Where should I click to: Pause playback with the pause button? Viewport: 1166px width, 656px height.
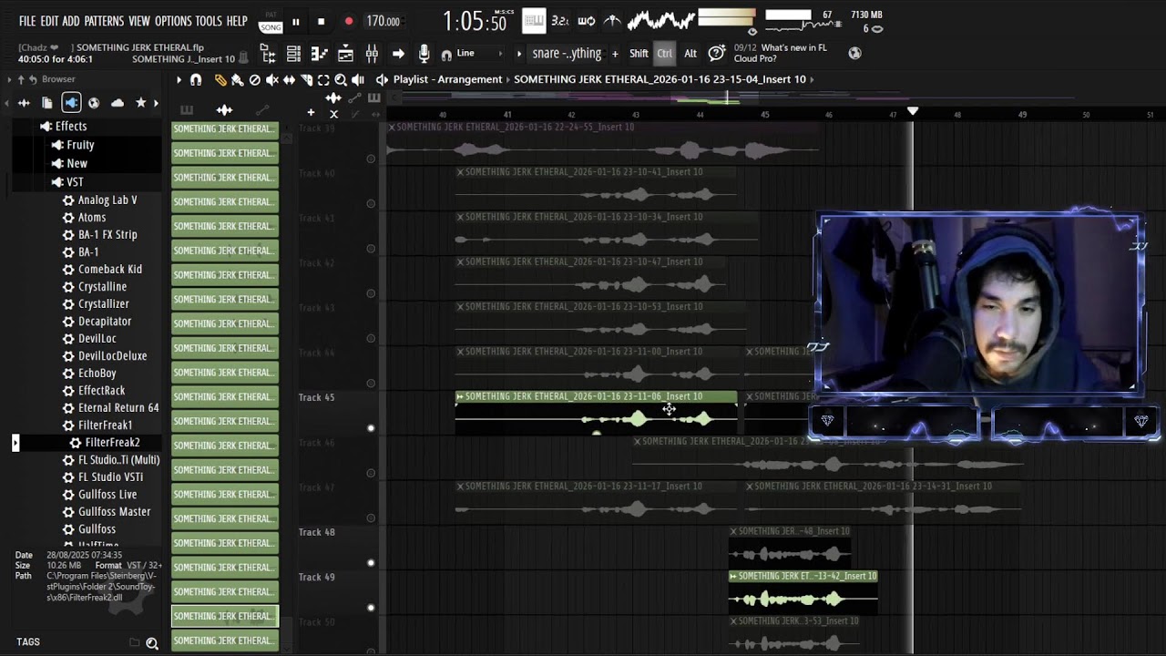[295, 21]
